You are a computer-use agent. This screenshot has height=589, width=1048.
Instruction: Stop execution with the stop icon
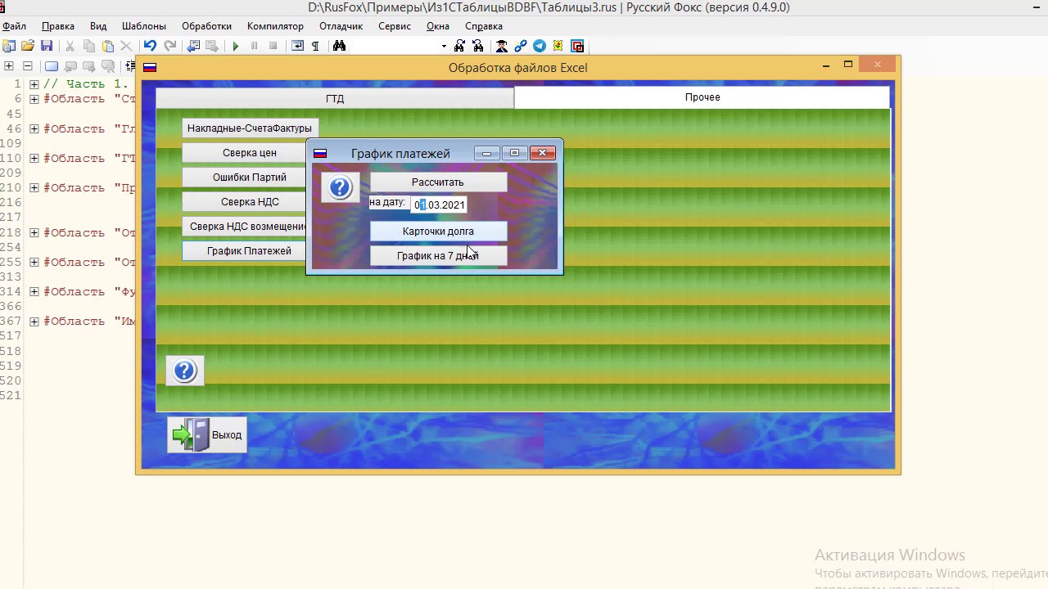tap(273, 46)
